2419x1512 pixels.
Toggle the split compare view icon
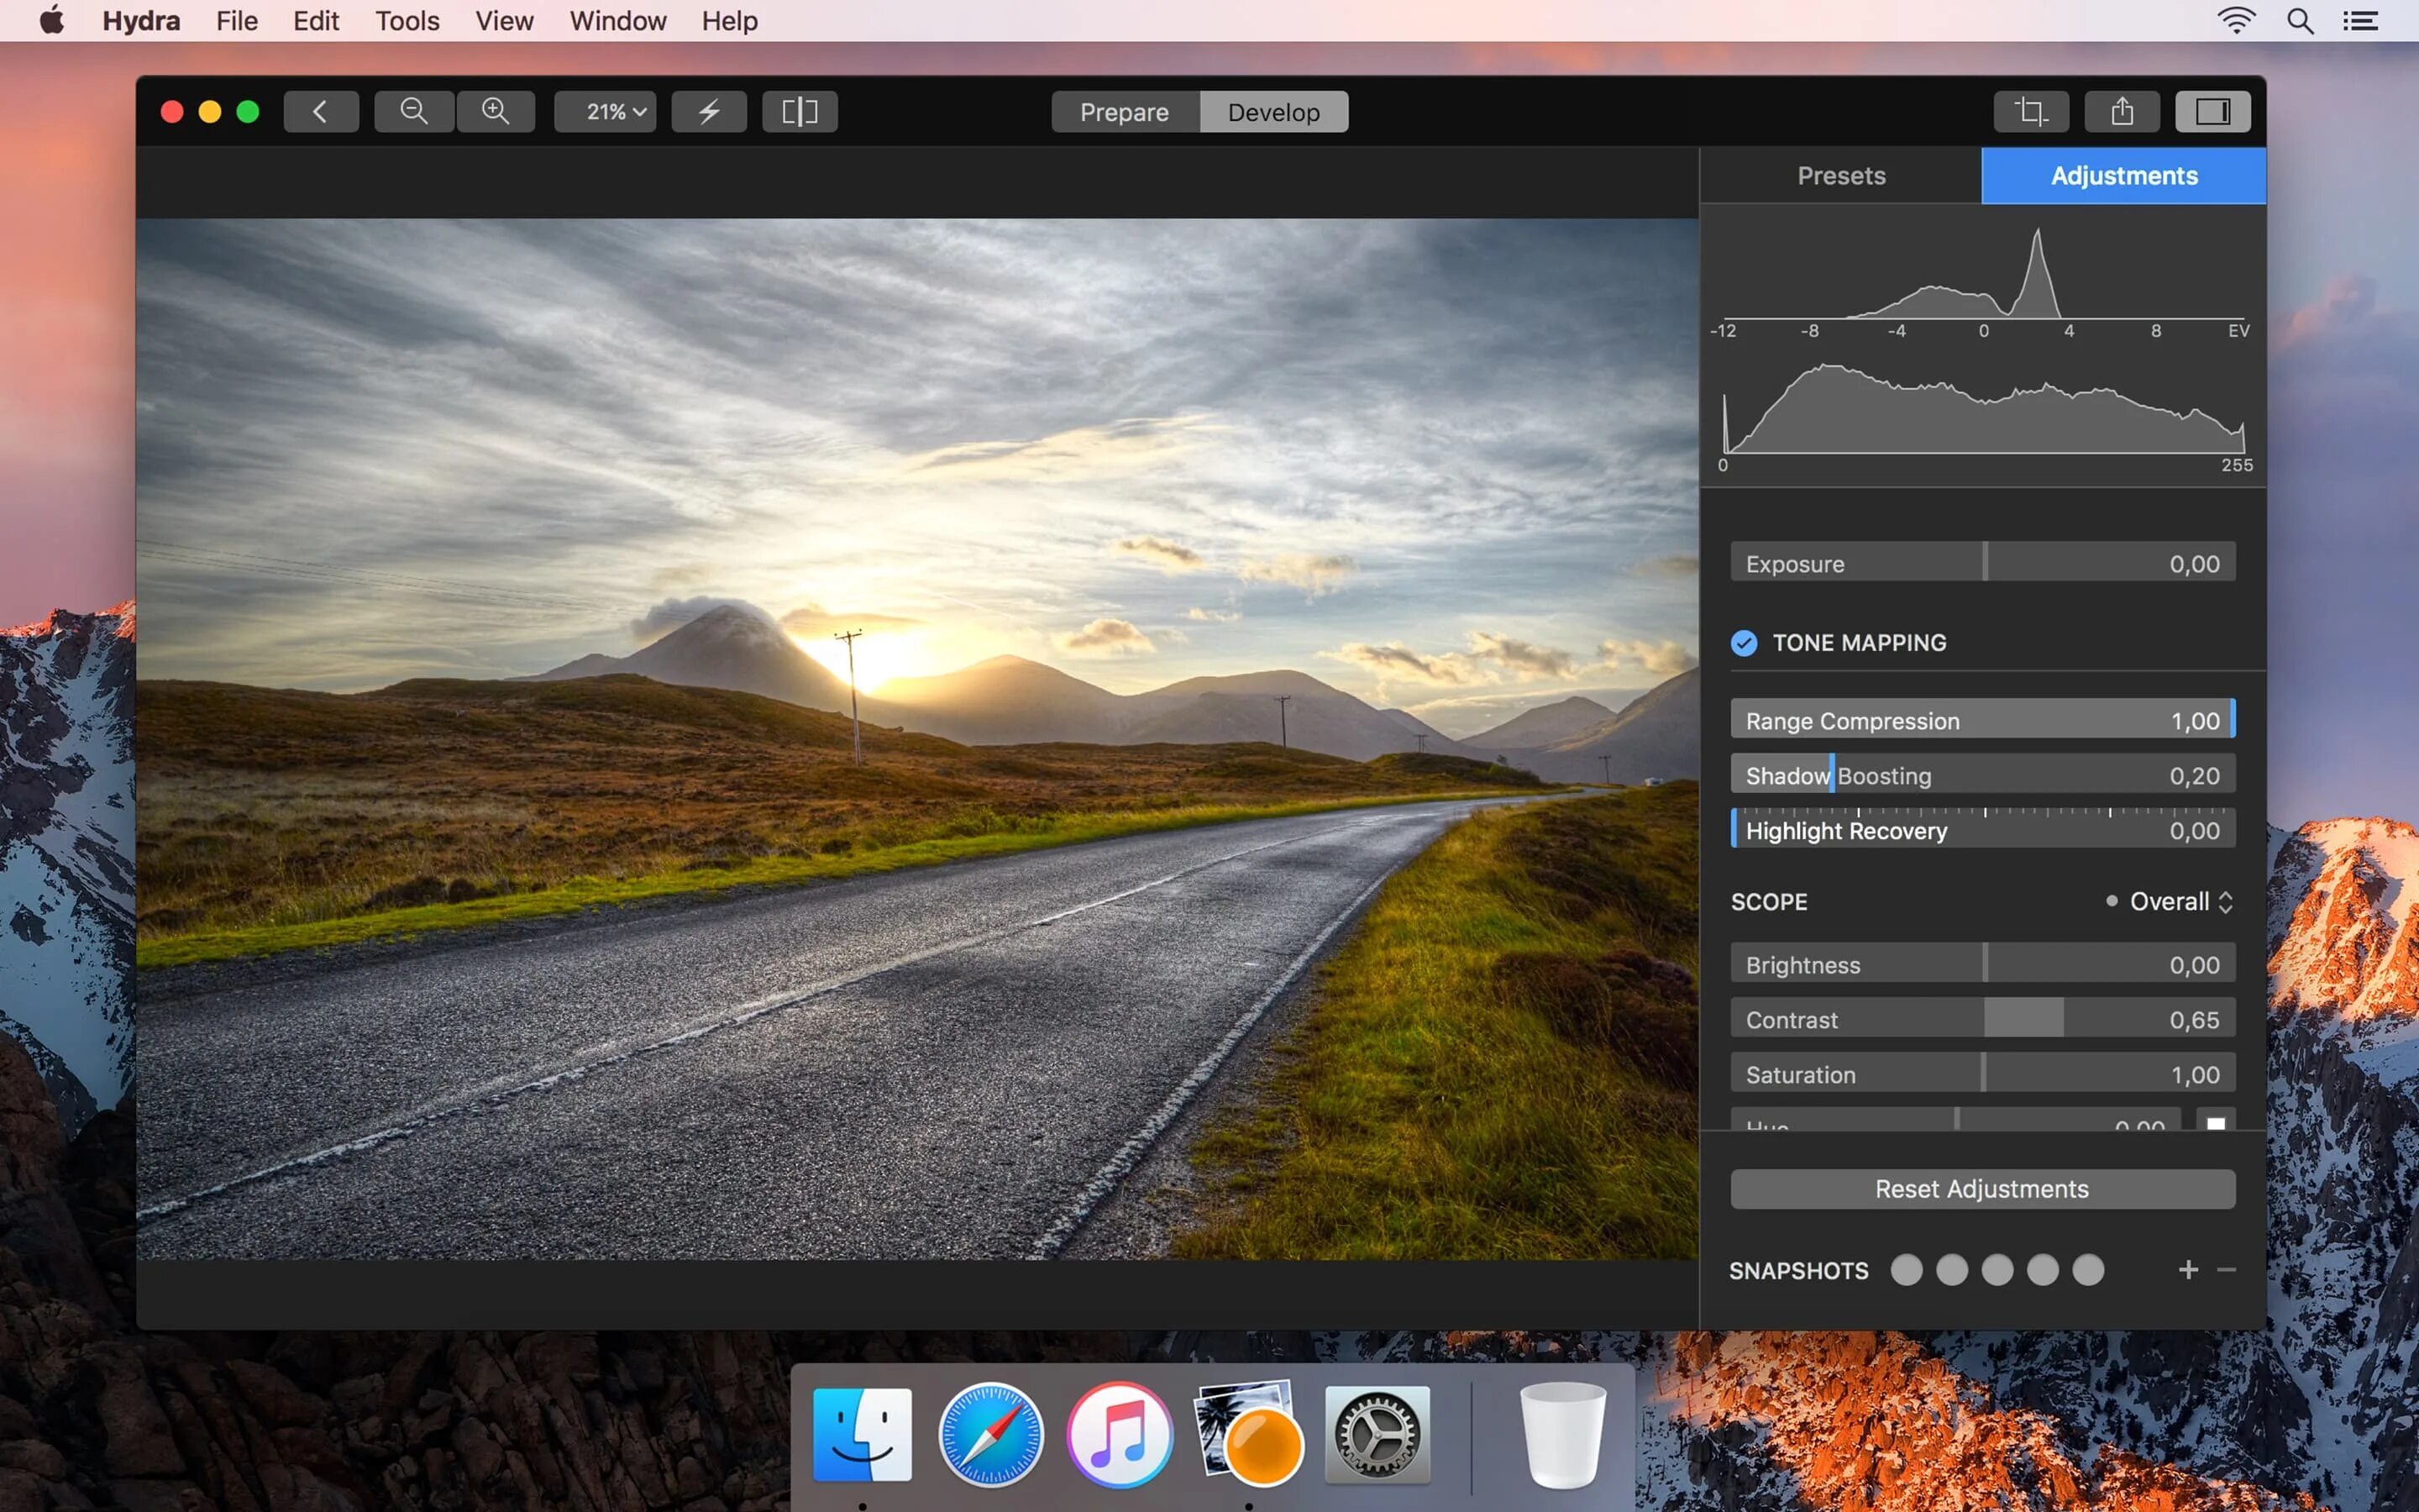pyautogui.click(x=799, y=111)
